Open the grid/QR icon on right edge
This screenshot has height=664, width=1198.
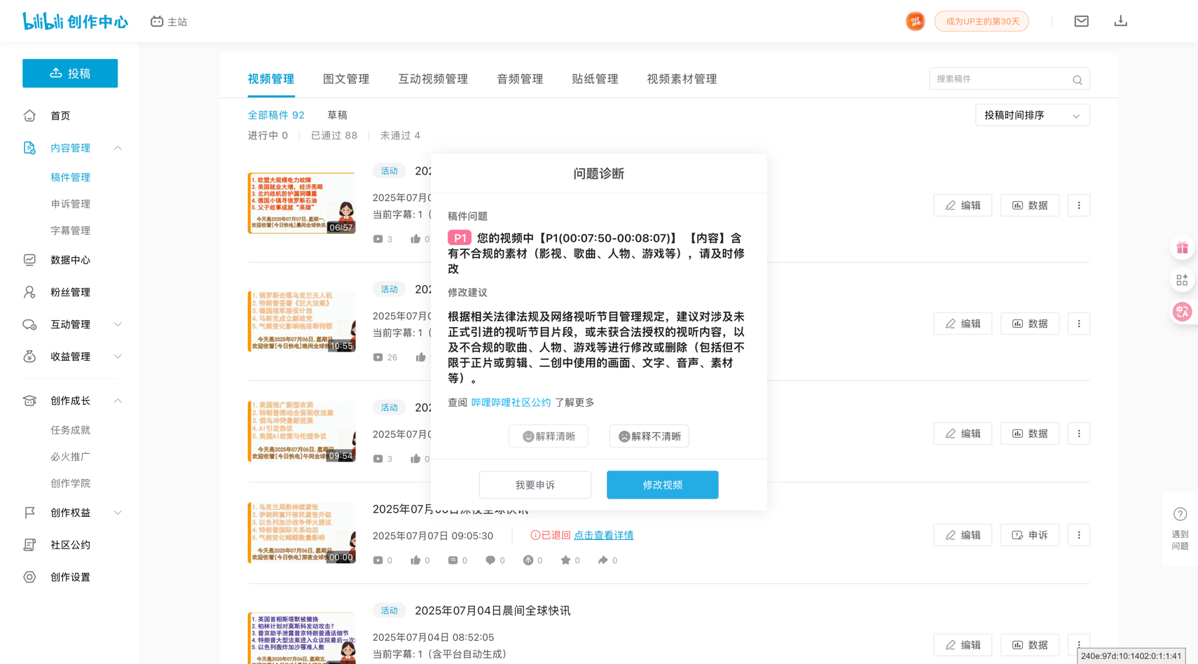click(1182, 280)
